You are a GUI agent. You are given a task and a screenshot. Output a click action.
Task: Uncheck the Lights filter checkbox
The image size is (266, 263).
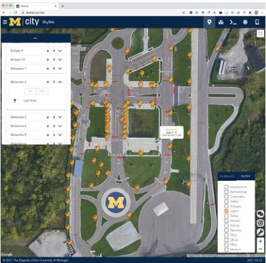tap(226, 211)
